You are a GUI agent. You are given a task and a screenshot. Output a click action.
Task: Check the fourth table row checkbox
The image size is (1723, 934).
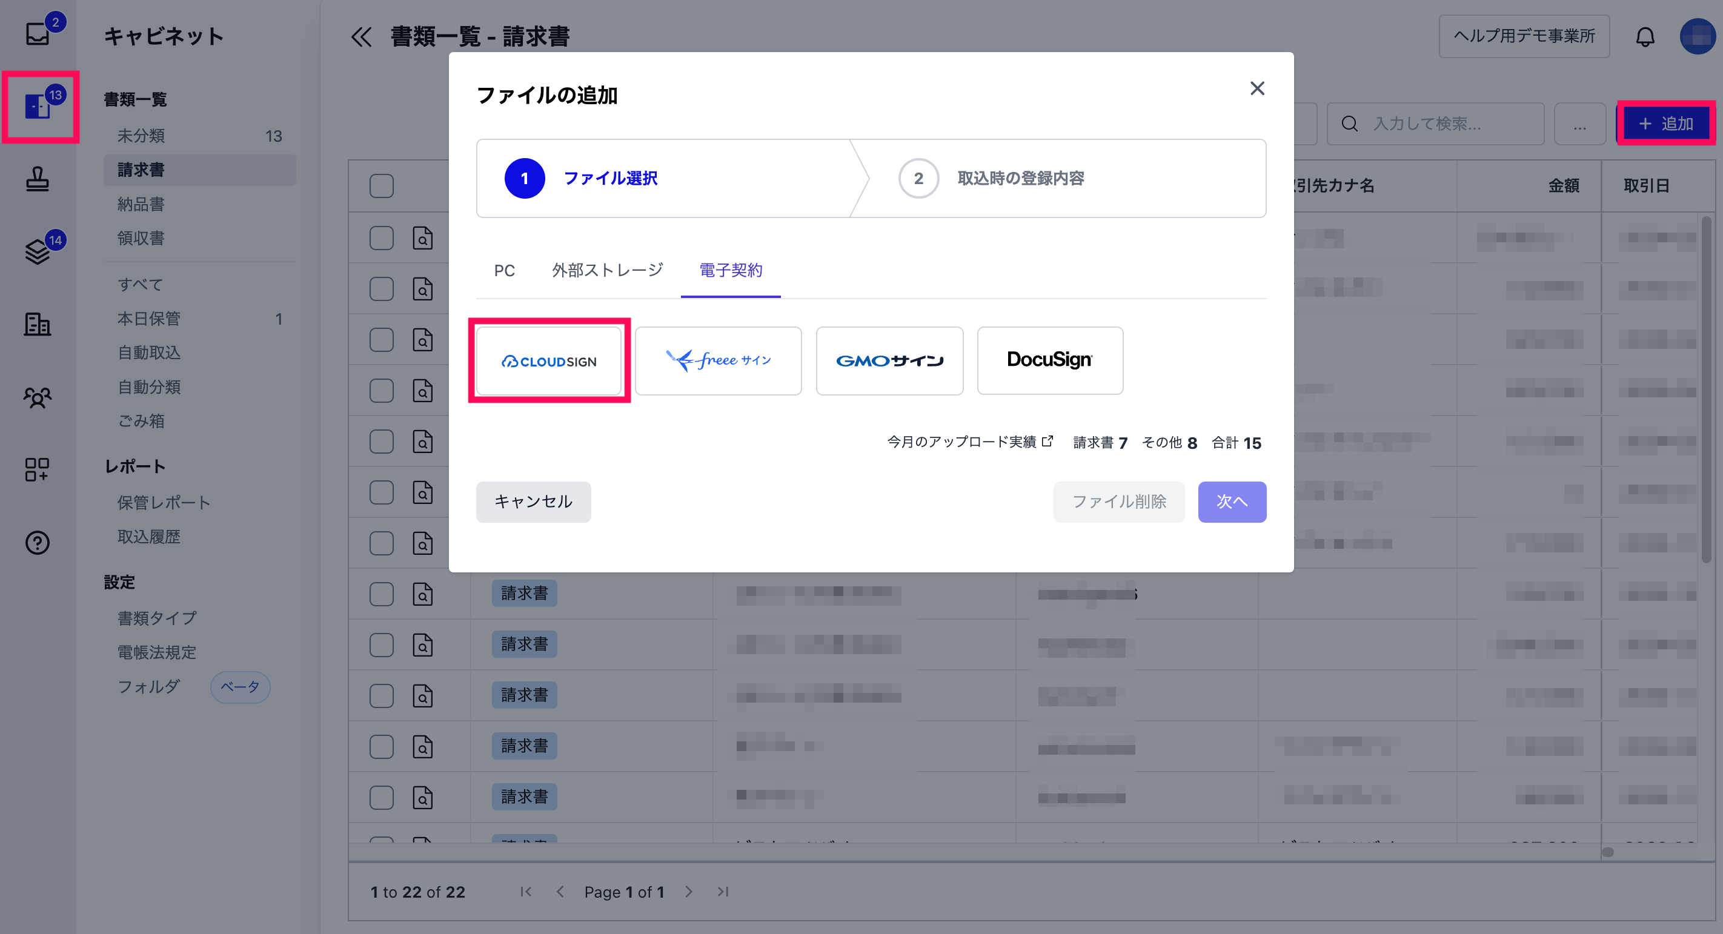coord(381,391)
